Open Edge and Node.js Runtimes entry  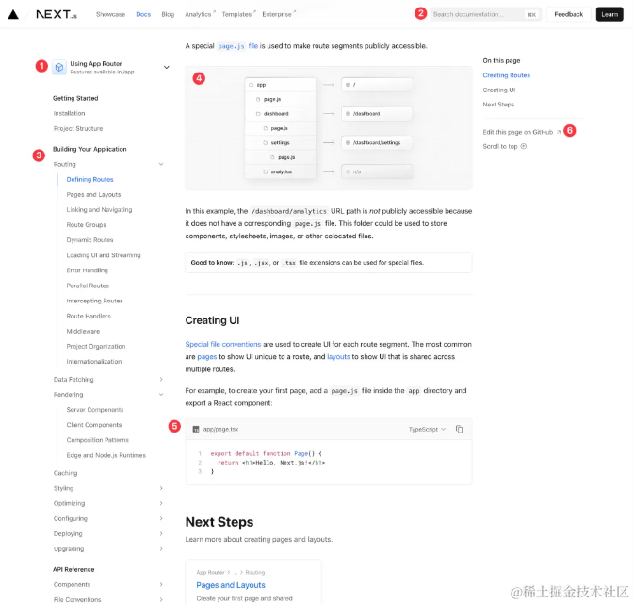coord(106,455)
